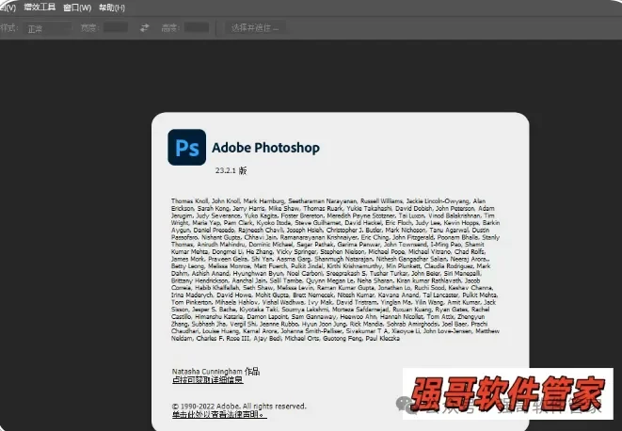The width and height of the screenshot is (622, 431).
Task: Click the Photoshop Ps logo icon
Action: 187,147
